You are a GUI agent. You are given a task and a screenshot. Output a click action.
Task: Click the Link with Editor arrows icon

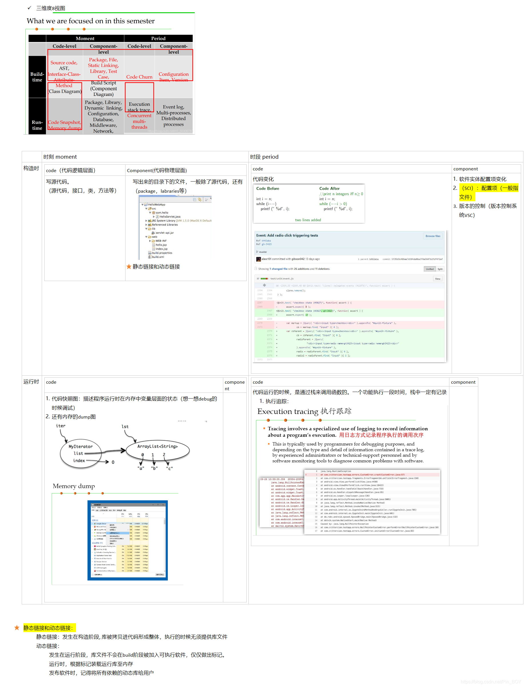pyautogui.click(x=200, y=200)
